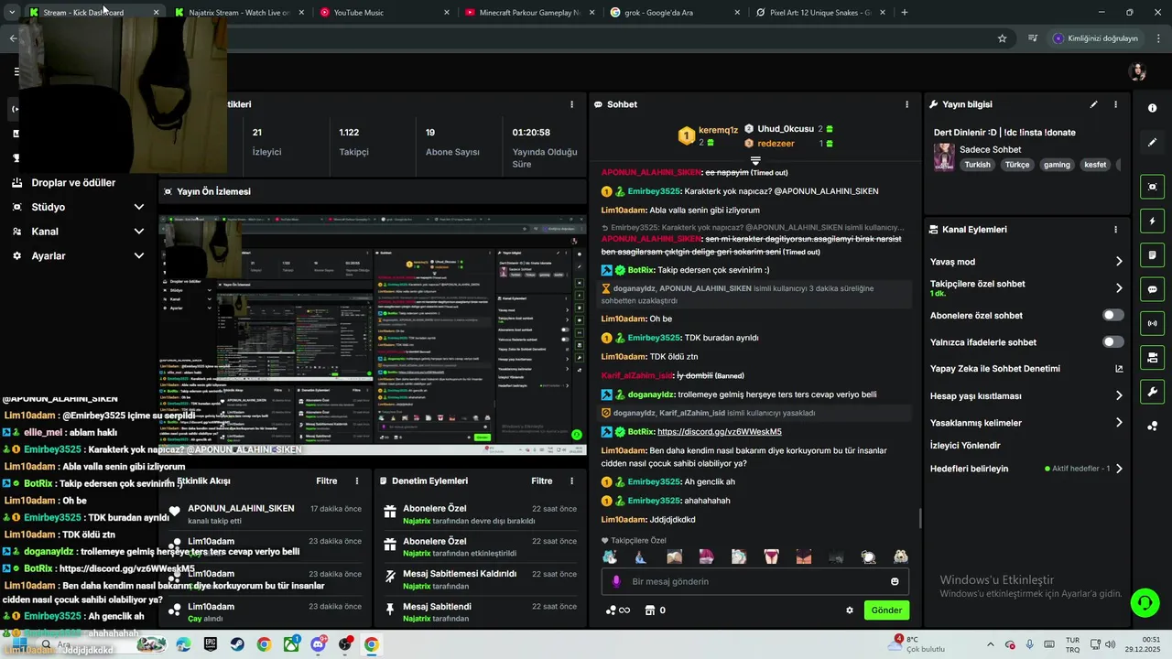1172x659 pixels.
Task: Open Yayın bilgisi panel kebab menu
Action: pos(1115,104)
